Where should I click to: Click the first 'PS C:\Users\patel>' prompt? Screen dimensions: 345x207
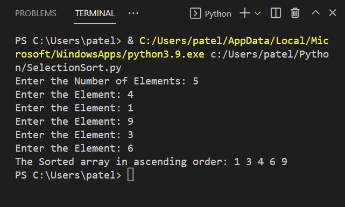(68, 41)
